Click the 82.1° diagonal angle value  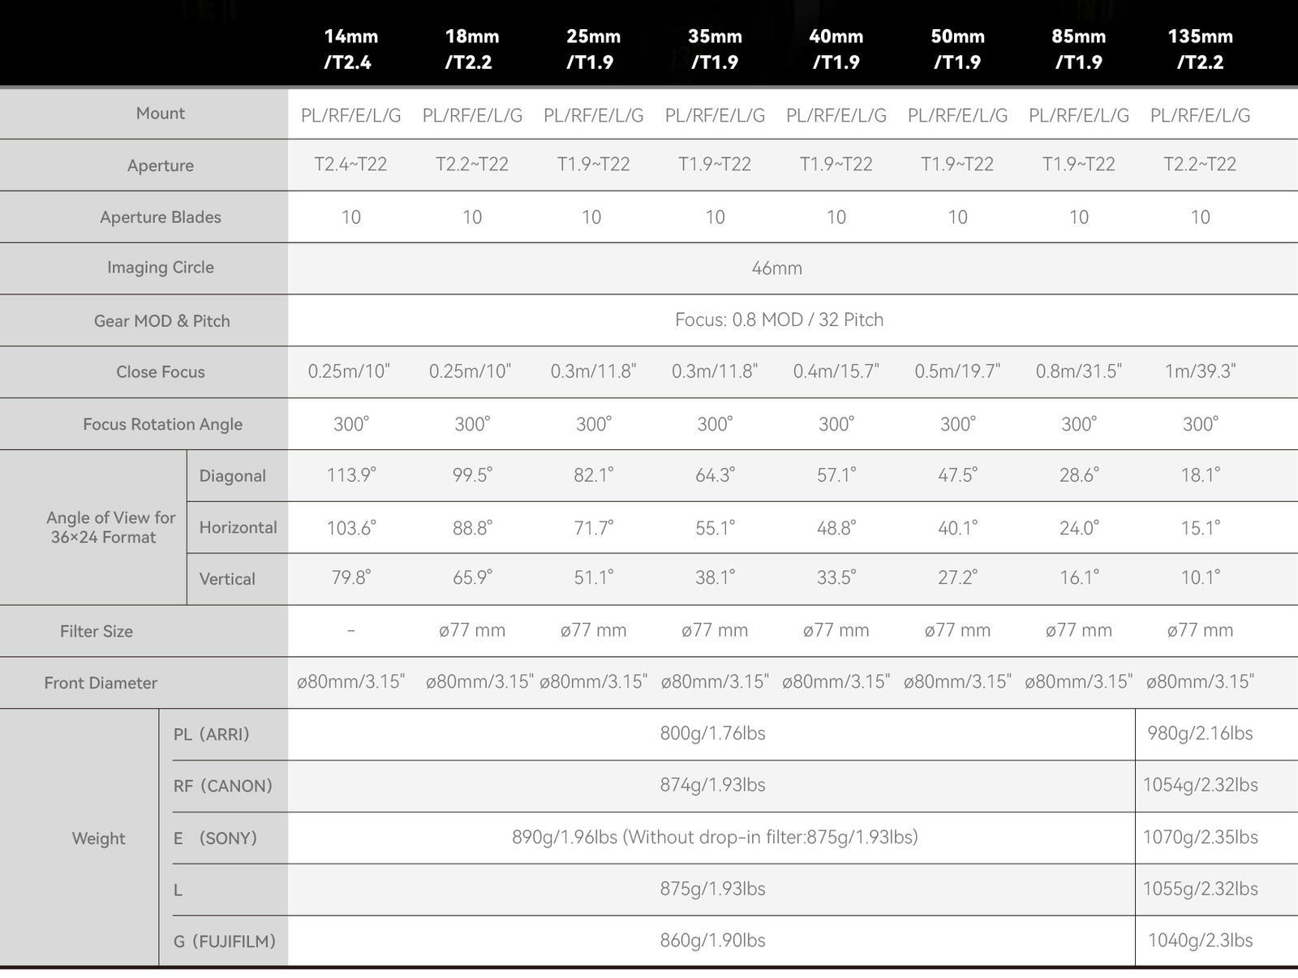tap(594, 475)
